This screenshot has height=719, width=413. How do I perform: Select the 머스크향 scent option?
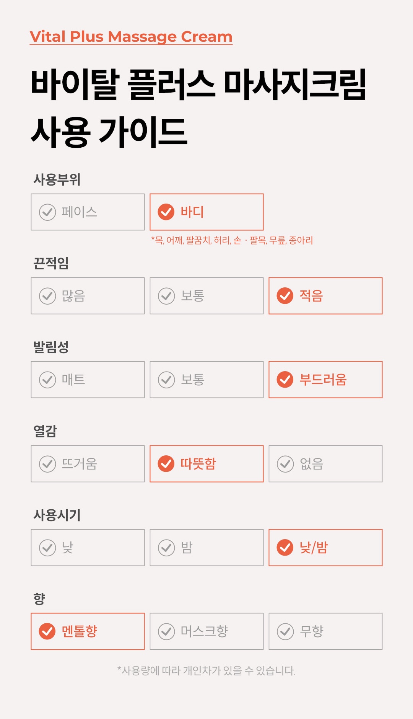point(206,631)
